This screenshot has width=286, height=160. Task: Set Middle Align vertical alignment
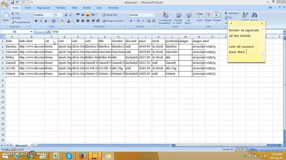[x=83, y=15]
